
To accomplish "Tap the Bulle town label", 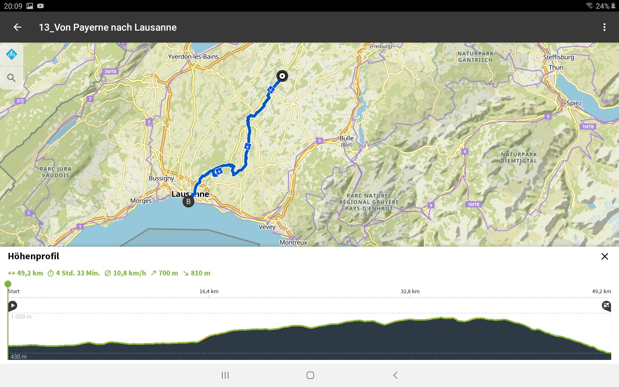I will (x=347, y=138).
